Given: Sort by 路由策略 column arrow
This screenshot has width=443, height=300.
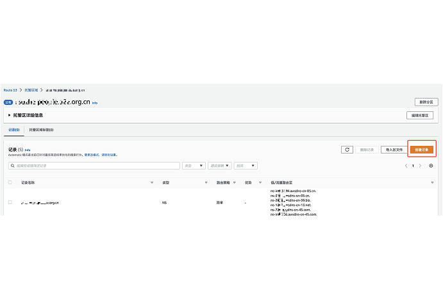Looking at the screenshot, I should [235, 182].
